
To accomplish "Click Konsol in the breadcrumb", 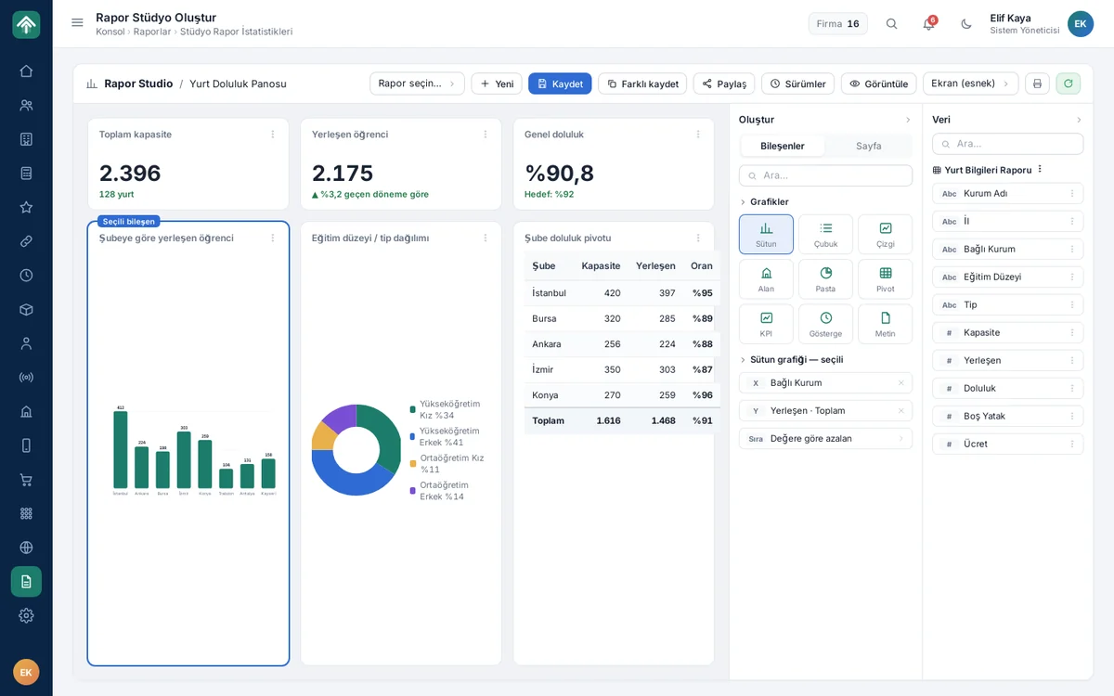I will (110, 32).
